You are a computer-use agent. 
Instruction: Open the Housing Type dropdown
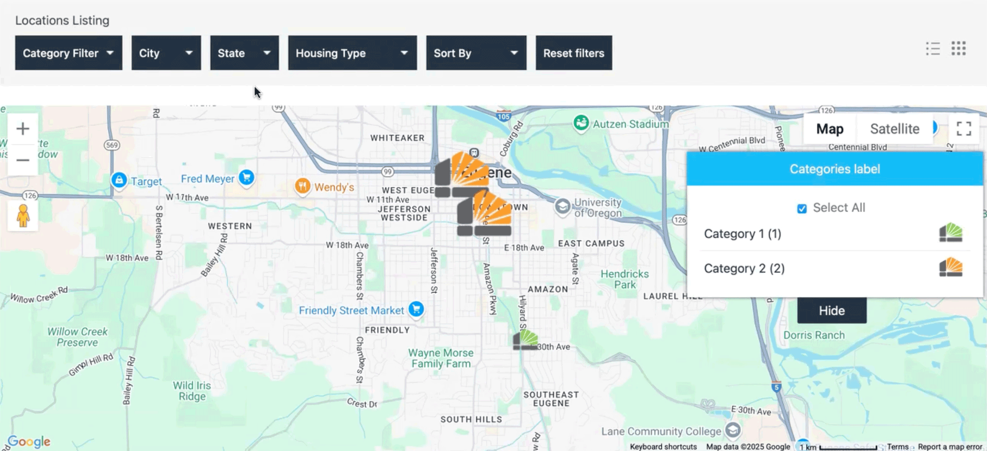[352, 53]
